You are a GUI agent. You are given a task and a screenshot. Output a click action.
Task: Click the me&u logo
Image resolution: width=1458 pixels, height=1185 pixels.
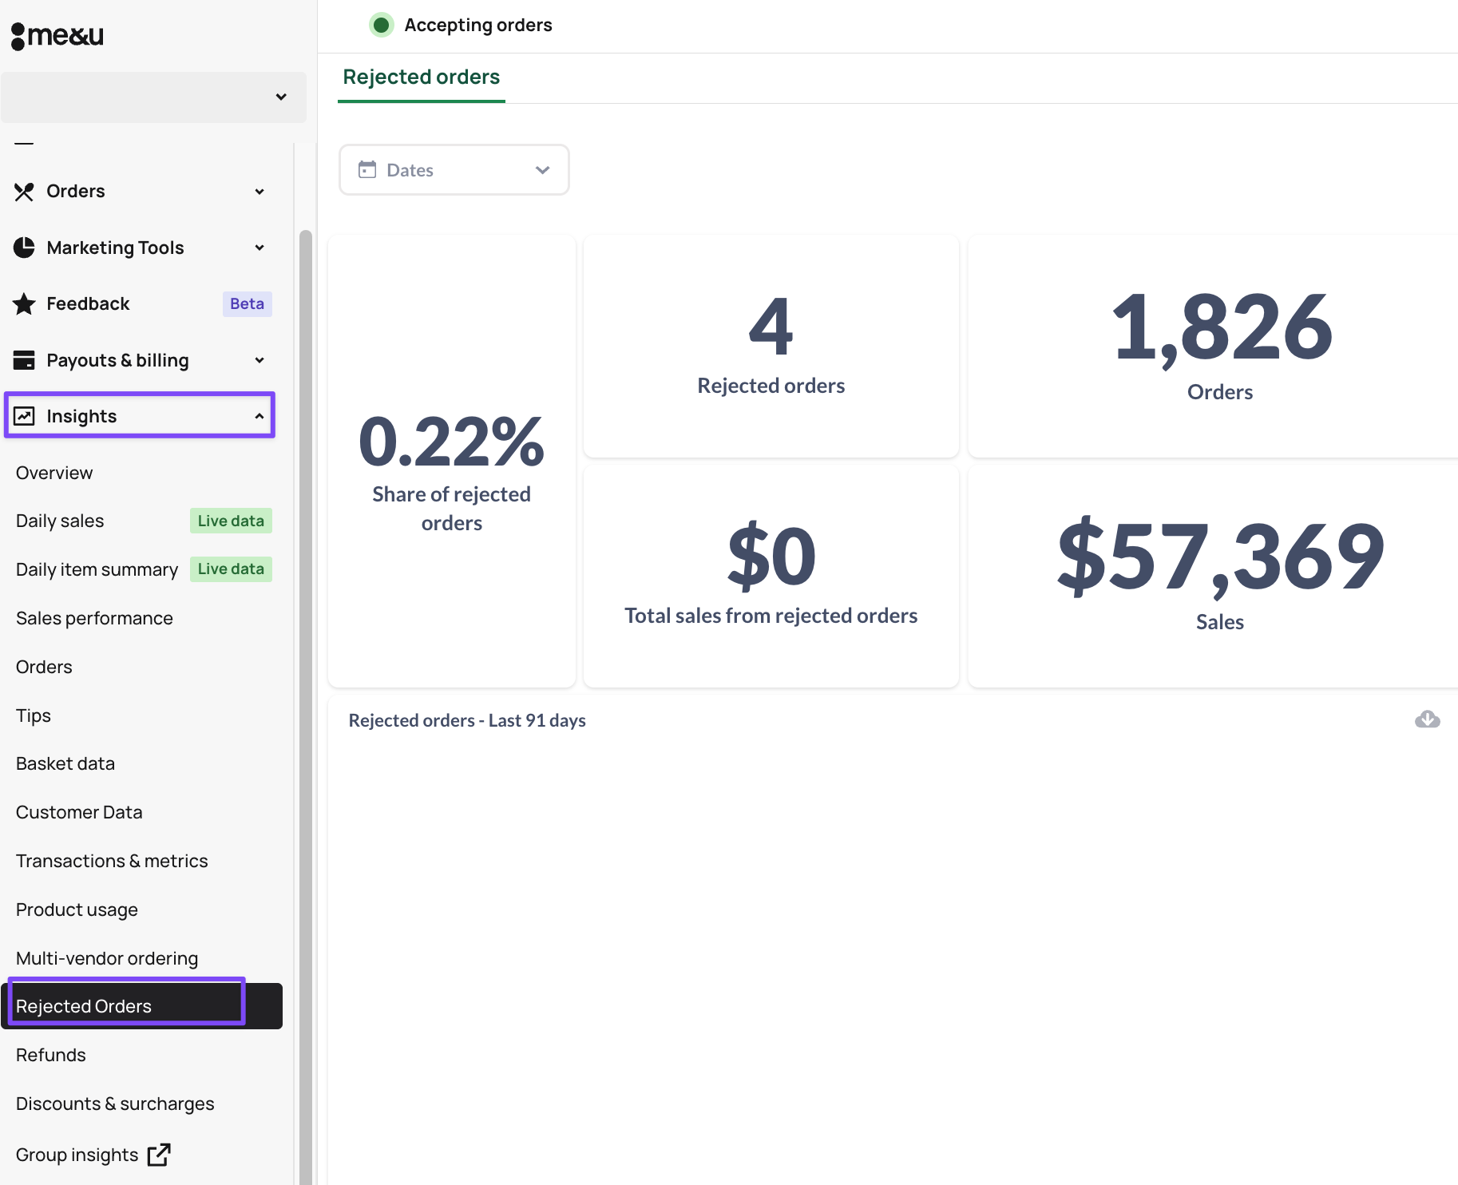pyautogui.click(x=57, y=35)
